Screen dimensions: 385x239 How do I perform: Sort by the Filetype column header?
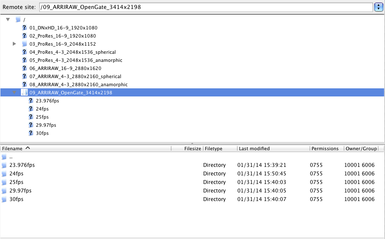220,149
